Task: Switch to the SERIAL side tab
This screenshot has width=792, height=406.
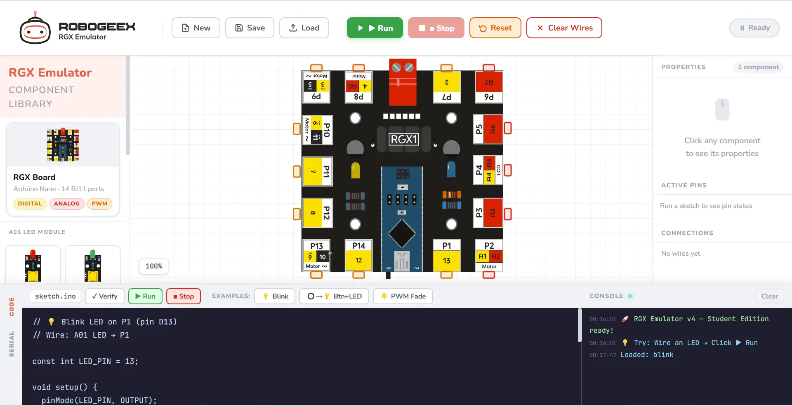Action: pyautogui.click(x=12, y=344)
